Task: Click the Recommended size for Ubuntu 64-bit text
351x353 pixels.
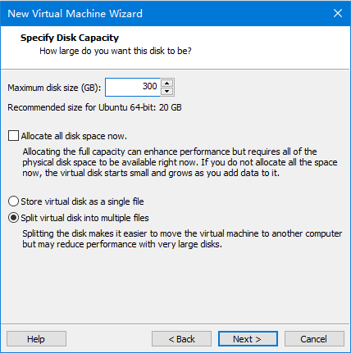Action: click(94, 107)
